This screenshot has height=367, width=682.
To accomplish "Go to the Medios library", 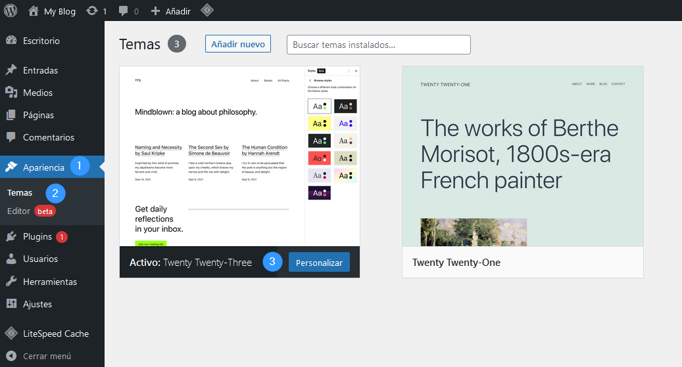I will [x=52, y=93].
